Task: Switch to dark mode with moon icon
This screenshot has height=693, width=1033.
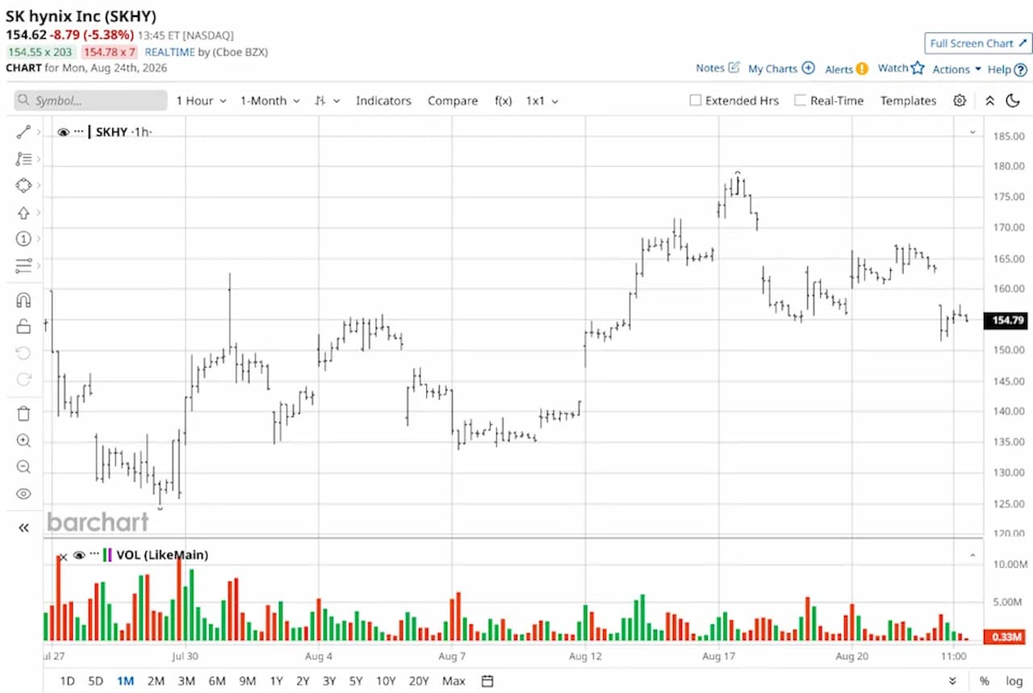Action: [x=1013, y=101]
